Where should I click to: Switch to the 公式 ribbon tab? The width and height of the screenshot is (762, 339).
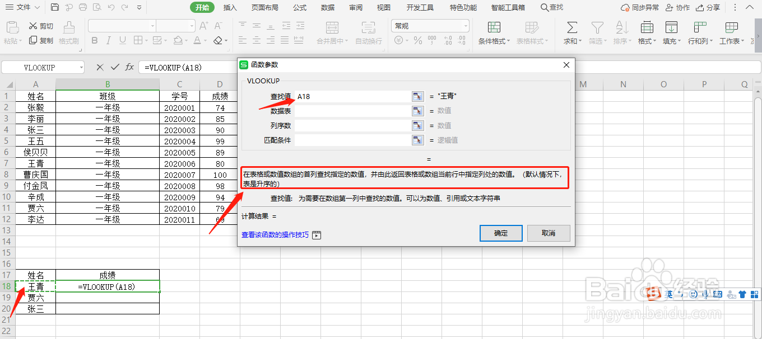coord(300,7)
